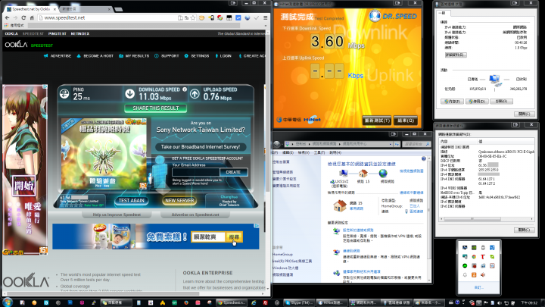Click the search box in Network Sharing Center

click(417, 144)
